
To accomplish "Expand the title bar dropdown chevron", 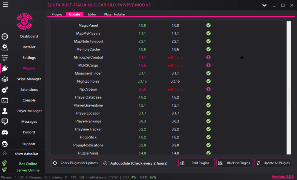I will 264,5.
